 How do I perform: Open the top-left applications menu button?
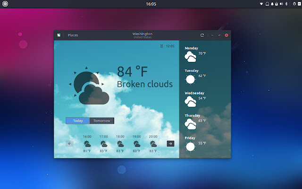tap(5, 4)
